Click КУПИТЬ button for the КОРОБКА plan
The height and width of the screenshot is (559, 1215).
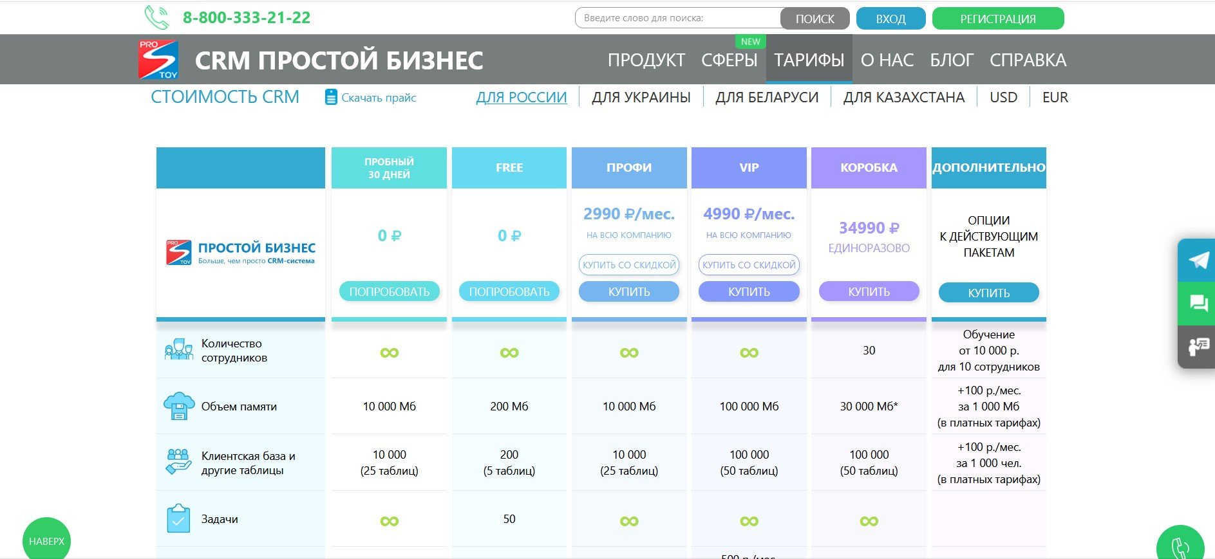tap(869, 292)
